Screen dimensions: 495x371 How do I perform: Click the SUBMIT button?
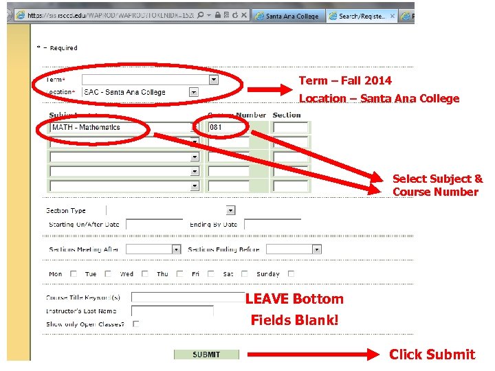(x=206, y=355)
